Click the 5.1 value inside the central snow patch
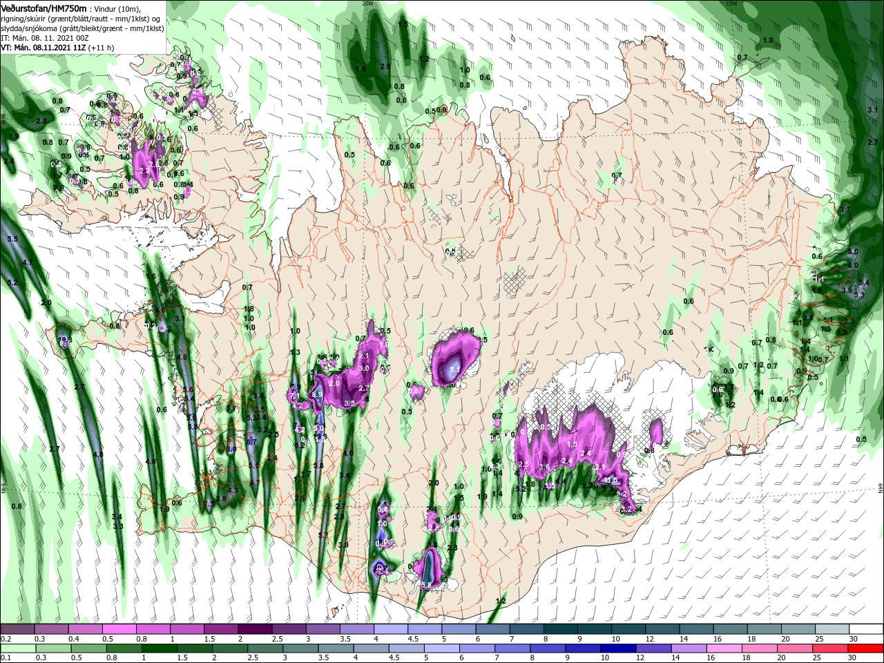The height and width of the screenshot is (663, 884). point(454,370)
